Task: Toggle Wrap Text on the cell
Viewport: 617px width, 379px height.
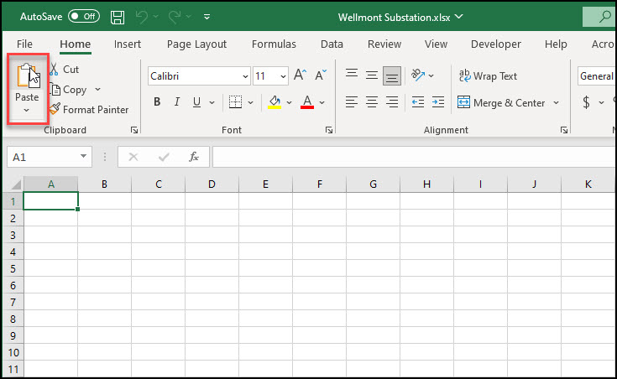Action: click(x=488, y=75)
